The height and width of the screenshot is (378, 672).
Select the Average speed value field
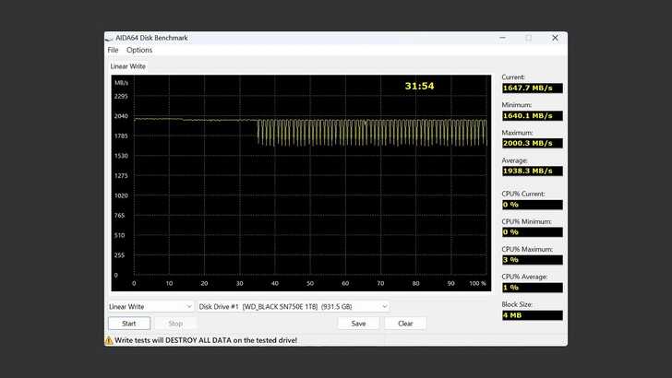532,171
